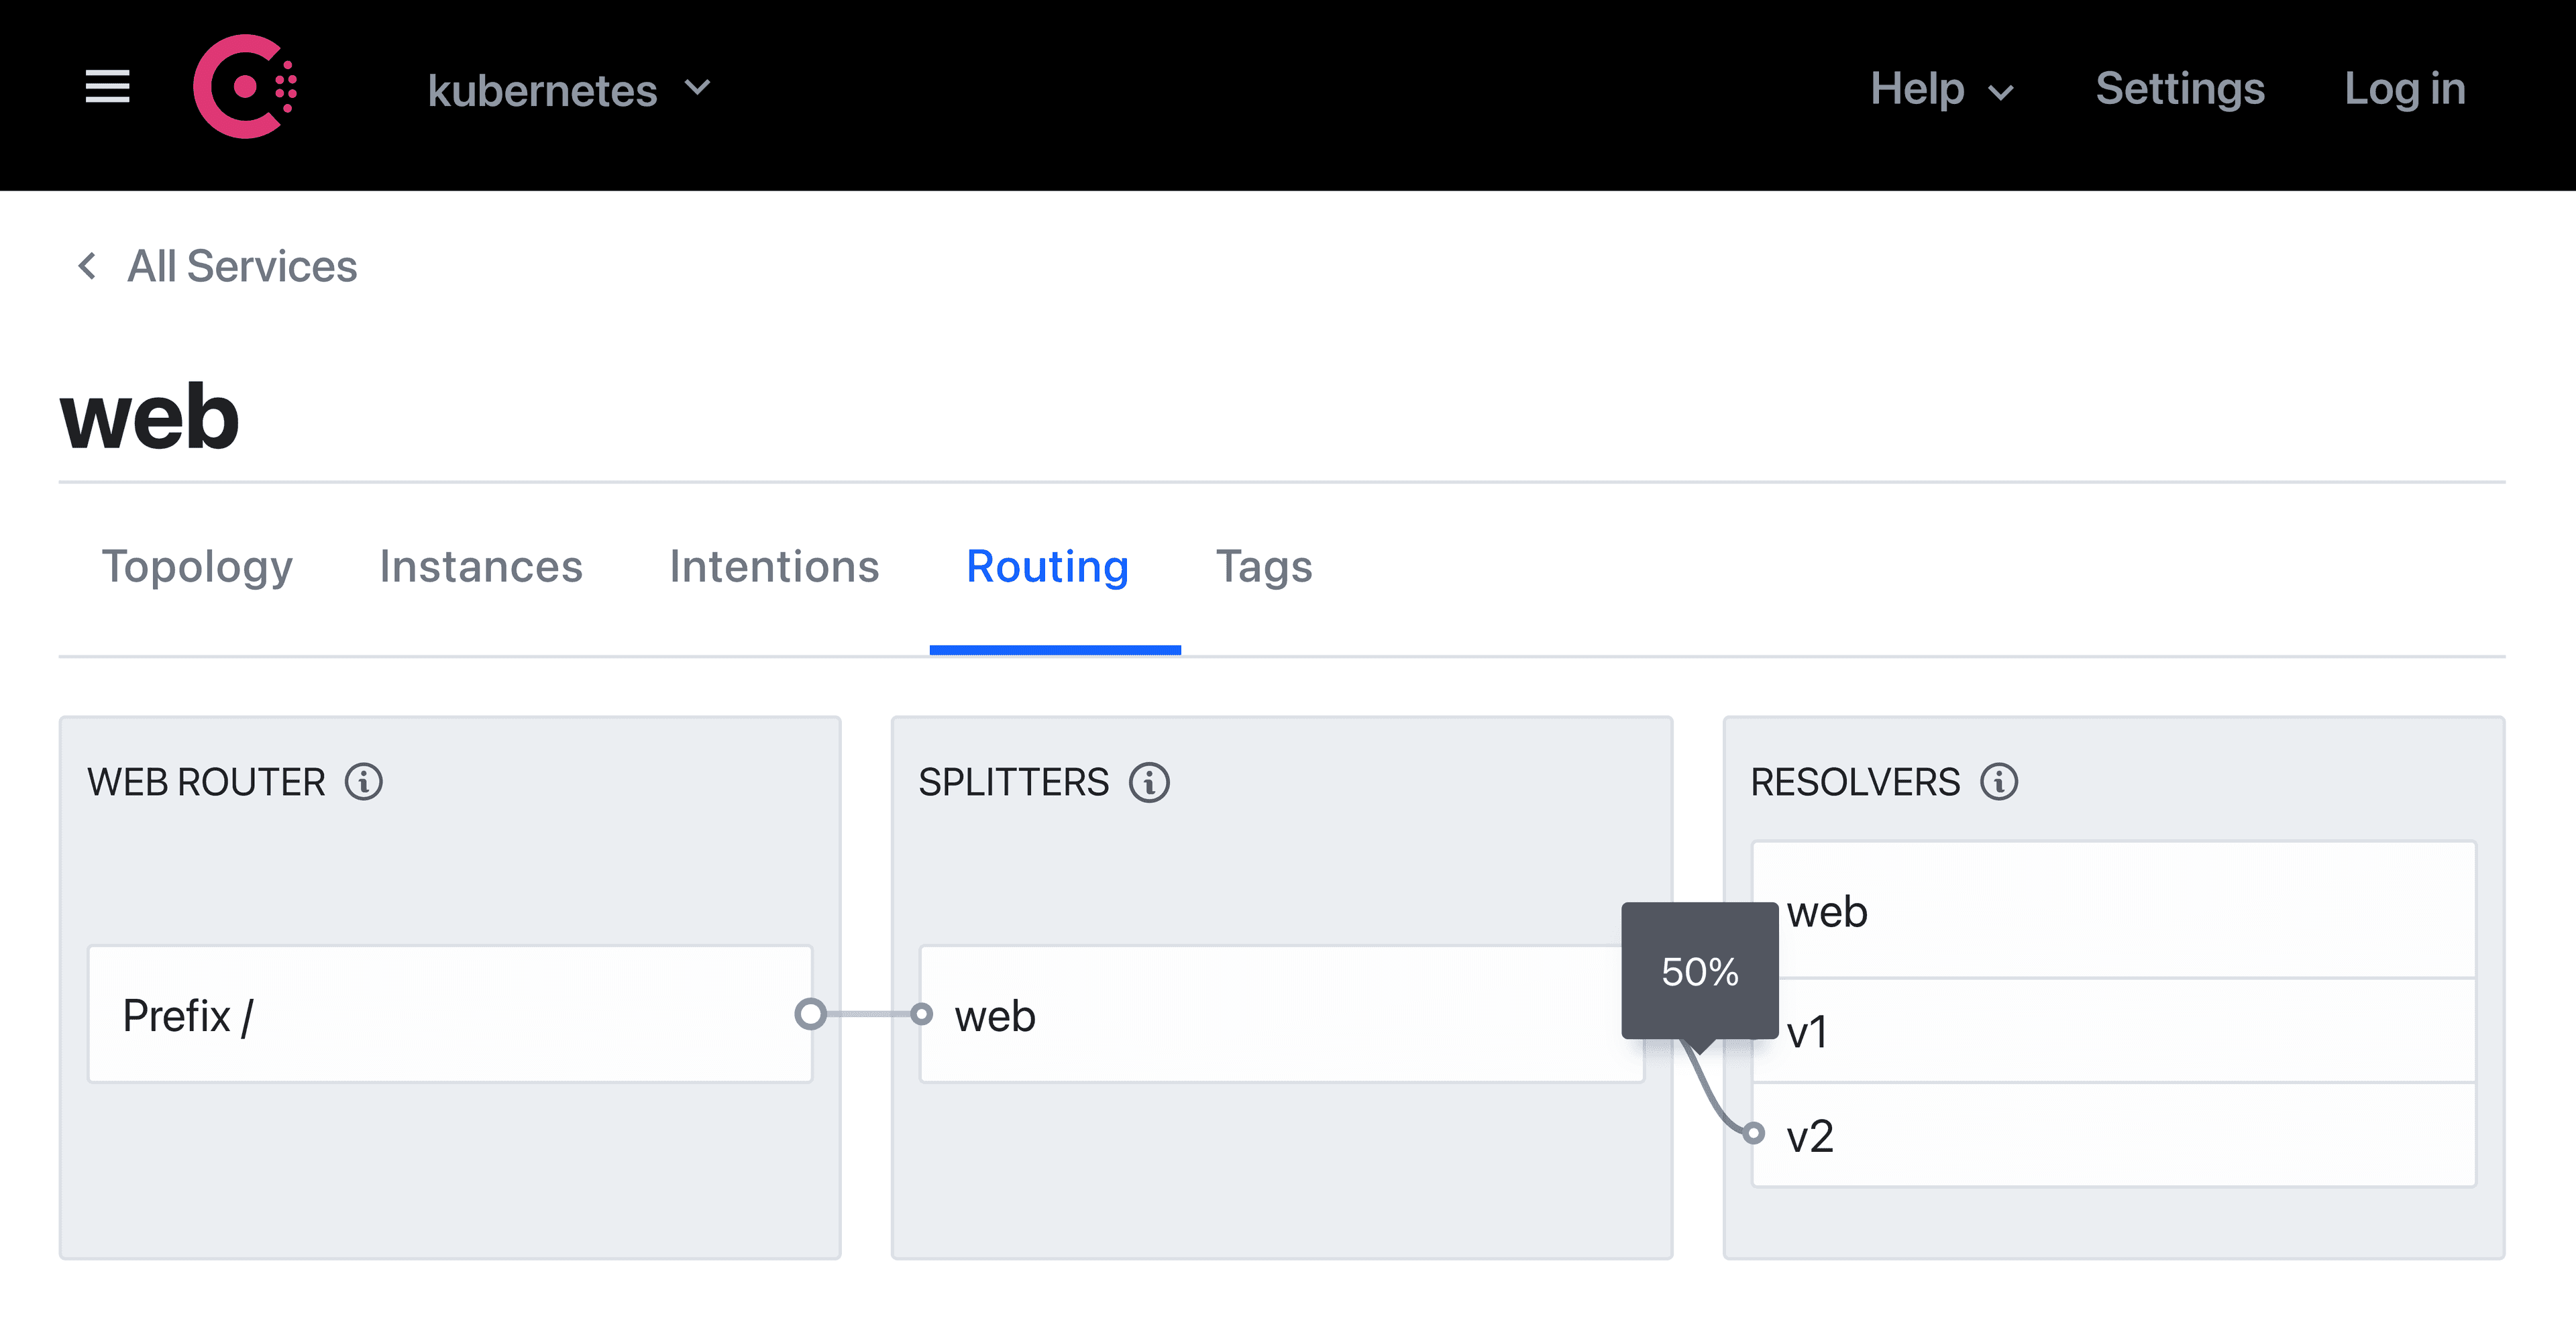Screen dimensions: 2576x1337
Task: Click info icon beside SPLITTERS
Action: point(1149,782)
